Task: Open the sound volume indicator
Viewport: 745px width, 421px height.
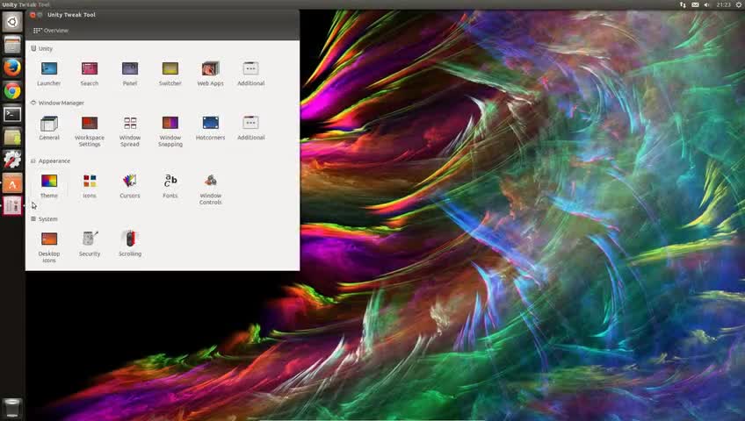Action: (x=706, y=4)
